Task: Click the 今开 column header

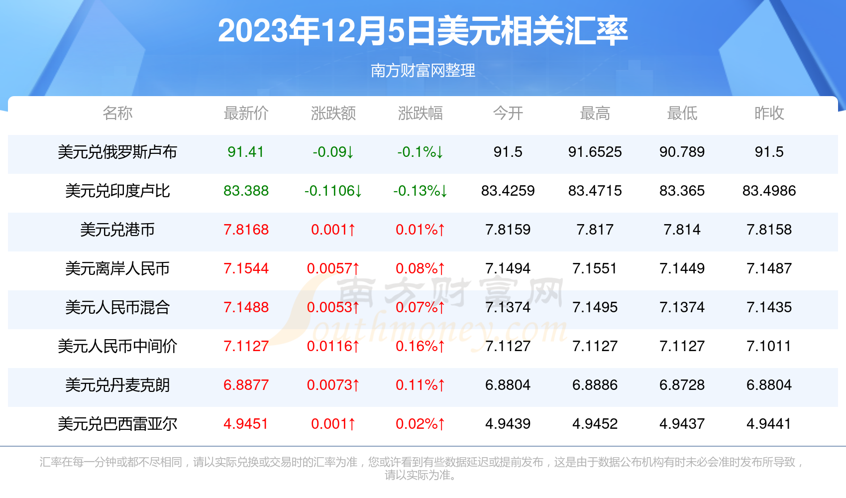Action: pyautogui.click(x=508, y=113)
